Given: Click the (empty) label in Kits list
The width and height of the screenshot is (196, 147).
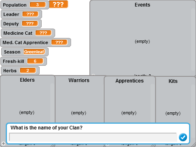Looking at the screenshot, I should coord(173,114).
